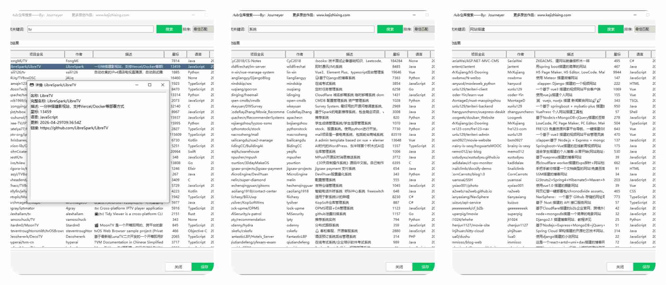Image resolution: width=666 pixels, height=285 pixels.
Task: Minimize the LibreSpark/LibreTV details dialog
Action: (137, 85)
